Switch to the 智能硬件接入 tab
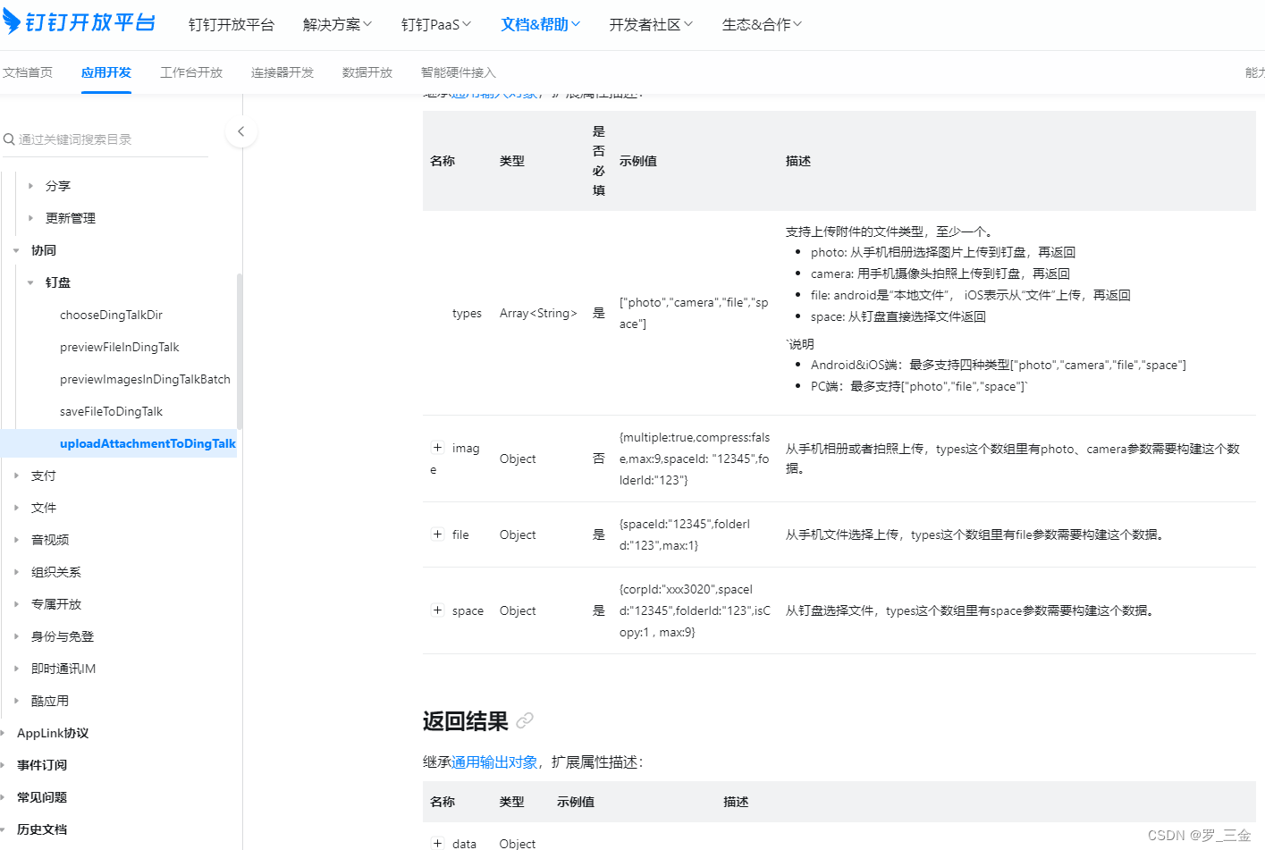The image size is (1265, 850). [x=459, y=72]
